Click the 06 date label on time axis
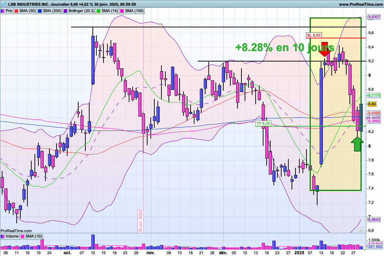The height and width of the screenshot is (256, 384). click(6, 253)
